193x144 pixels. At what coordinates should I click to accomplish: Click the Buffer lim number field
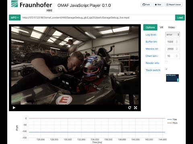[x=172, y=42]
